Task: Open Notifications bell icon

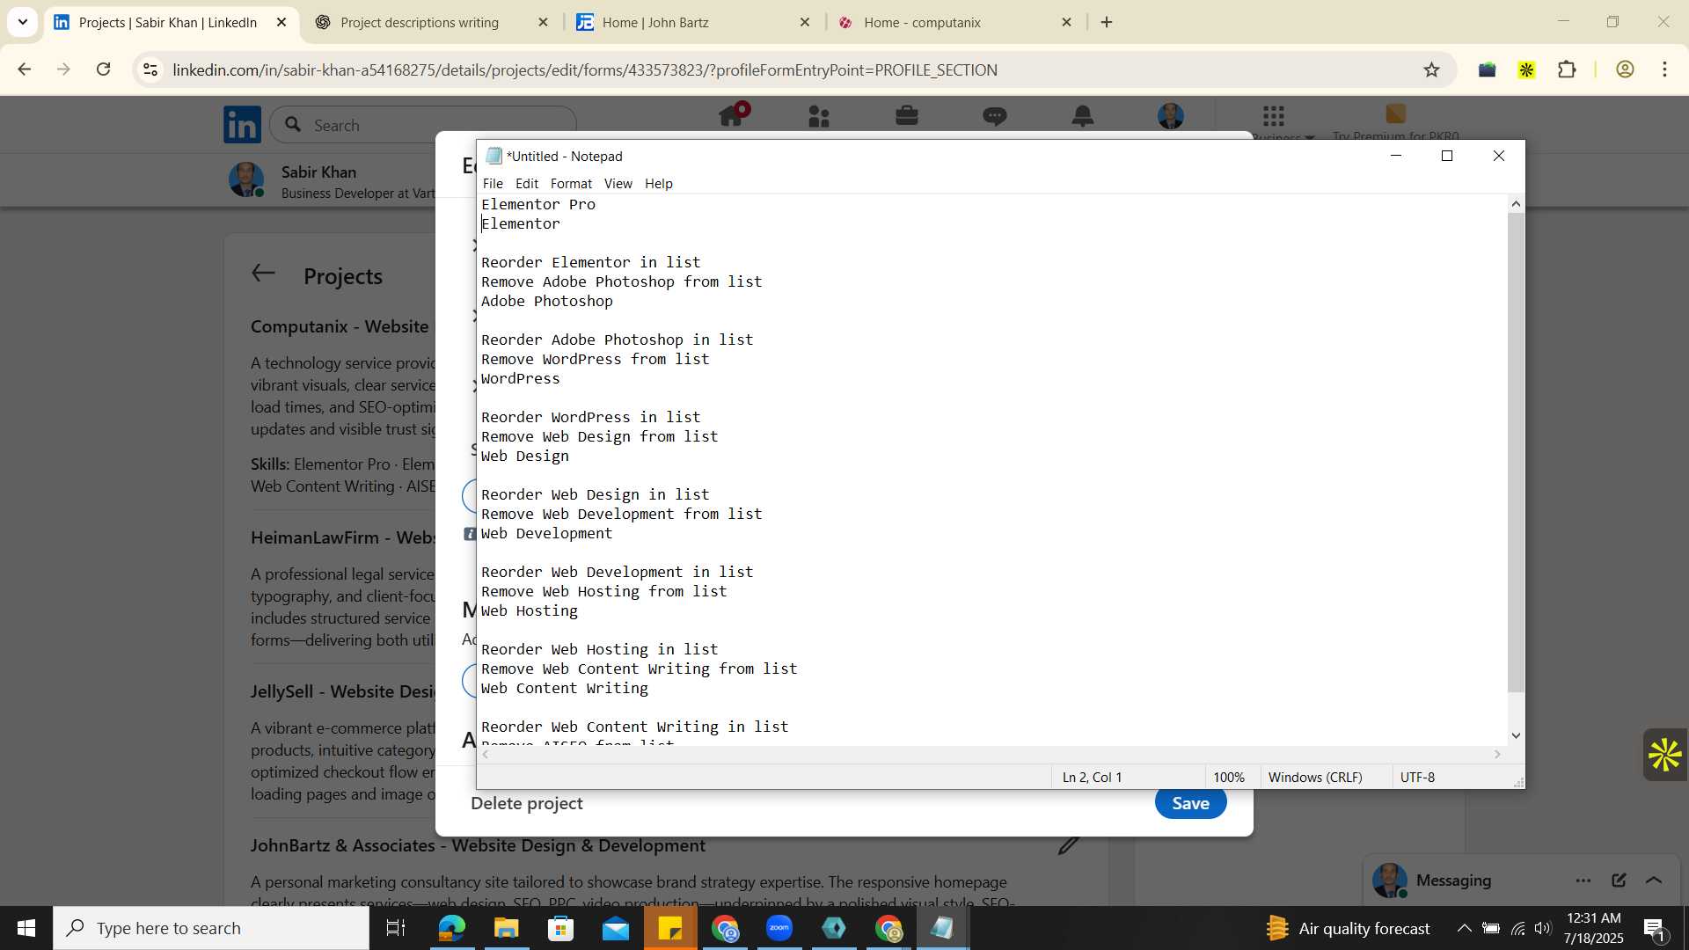Action: 1083,116
